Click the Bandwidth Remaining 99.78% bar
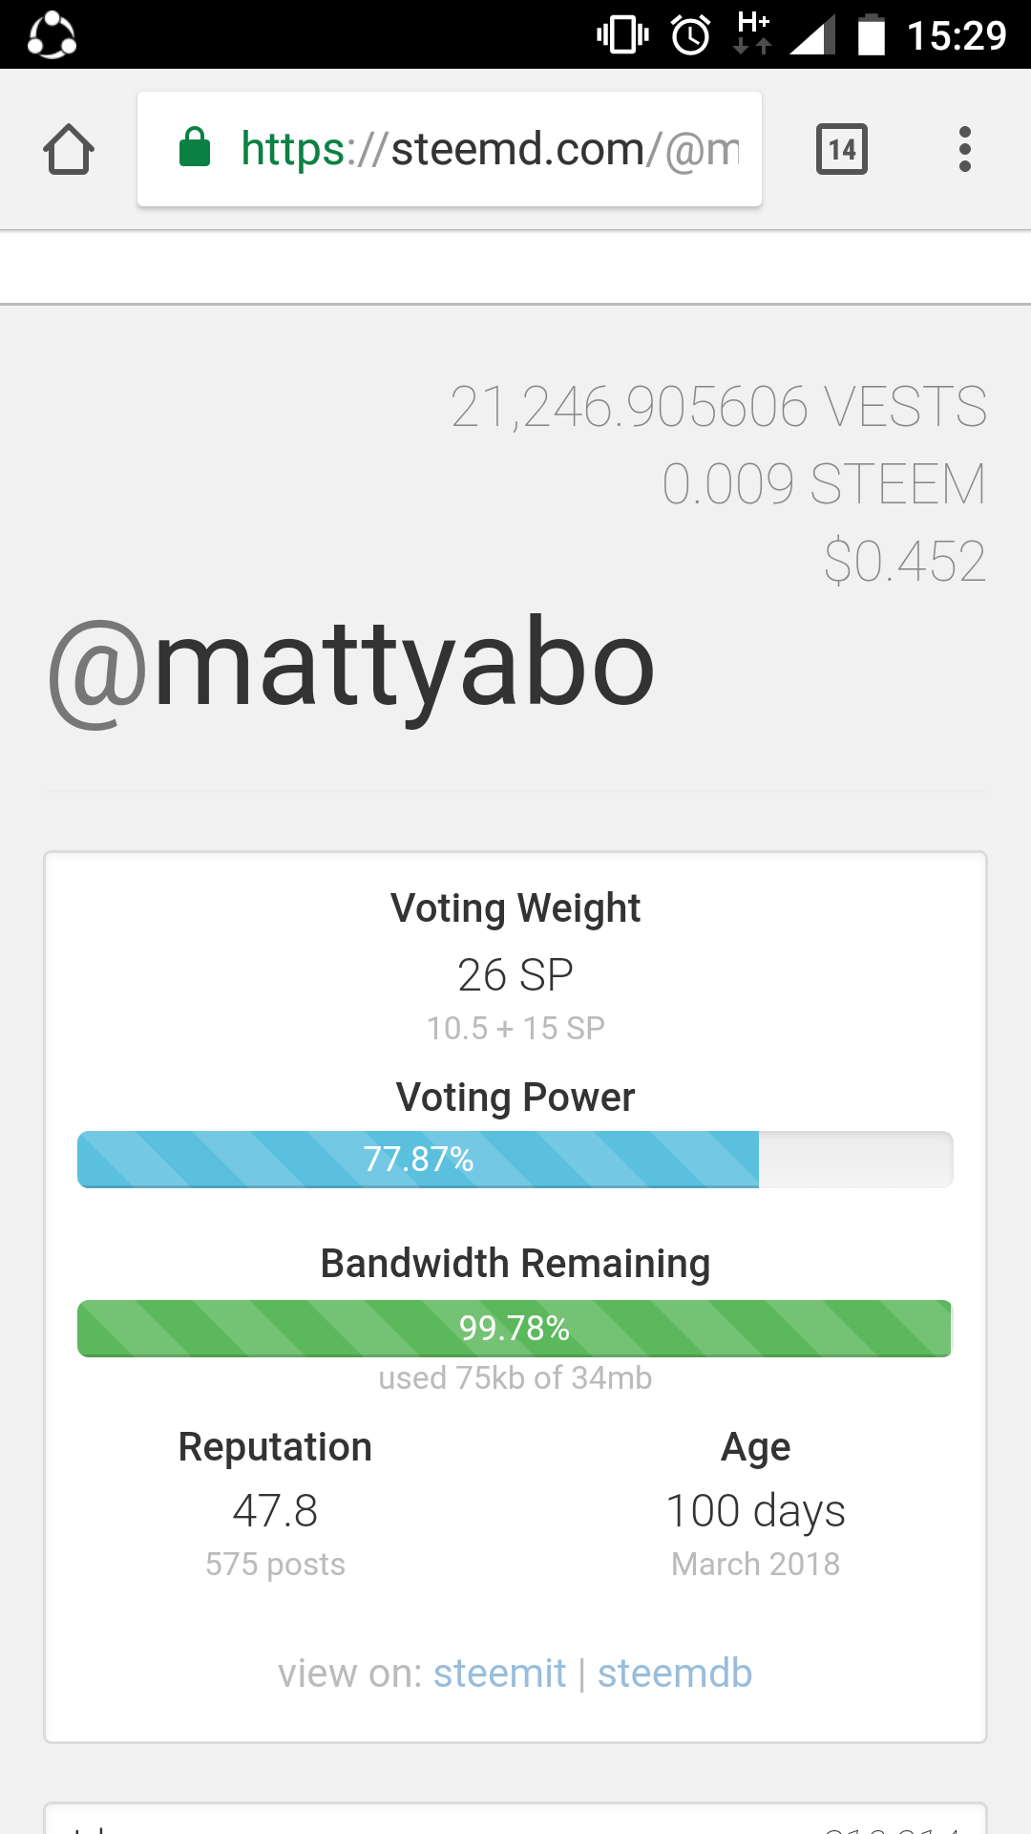 pos(515,1329)
